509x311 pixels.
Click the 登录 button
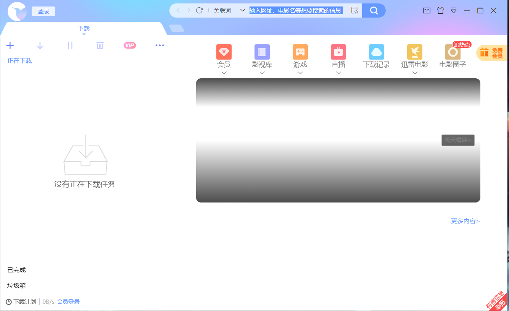click(x=43, y=11)
